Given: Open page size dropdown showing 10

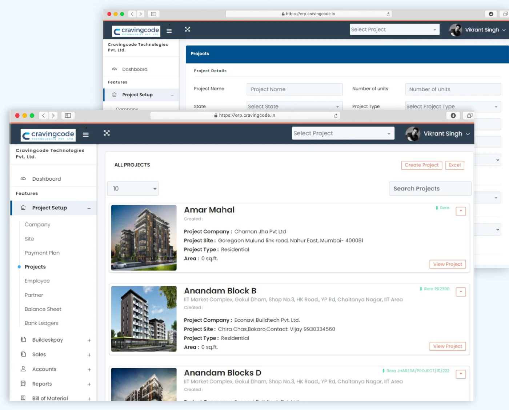Looking at the screenshot, I should (133, 189).
